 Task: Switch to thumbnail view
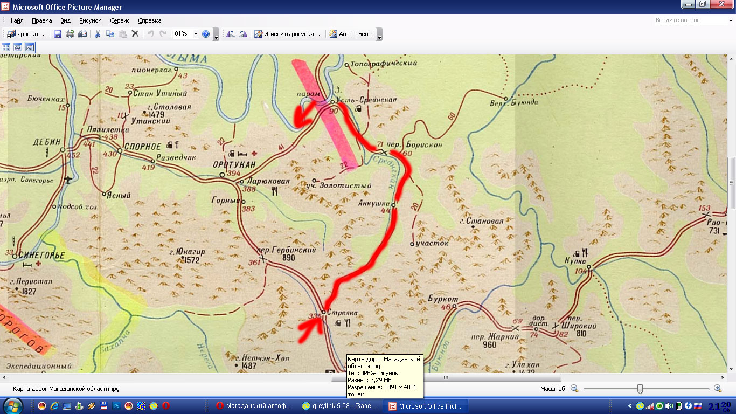(x=6, y=47)
